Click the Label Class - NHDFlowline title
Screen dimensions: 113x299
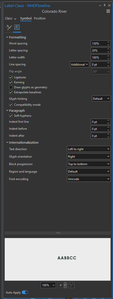tap(27, 5)
